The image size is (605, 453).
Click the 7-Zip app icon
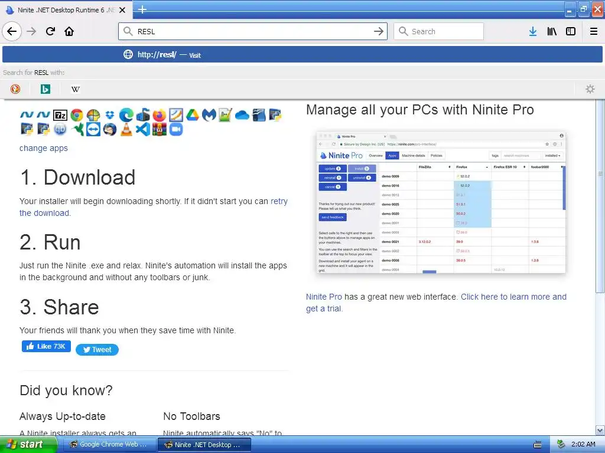[60, 115]
